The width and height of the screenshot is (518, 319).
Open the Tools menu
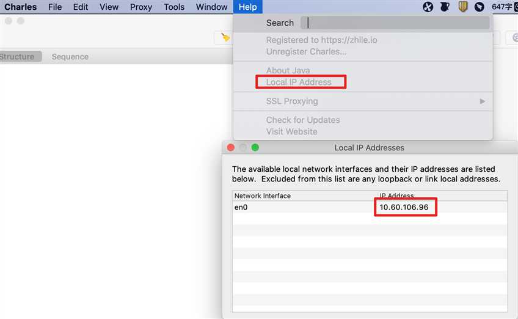[174, 7]
